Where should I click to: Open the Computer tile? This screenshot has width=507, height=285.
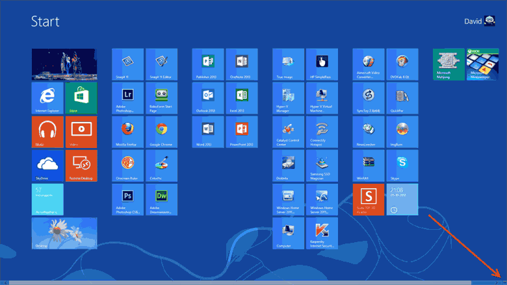288,233
